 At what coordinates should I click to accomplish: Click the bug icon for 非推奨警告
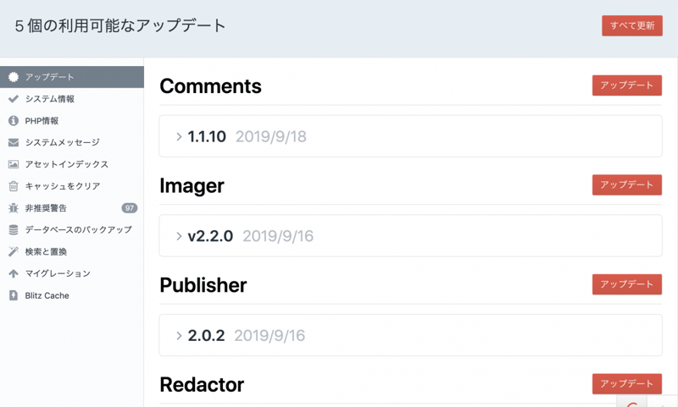point(14,208)
